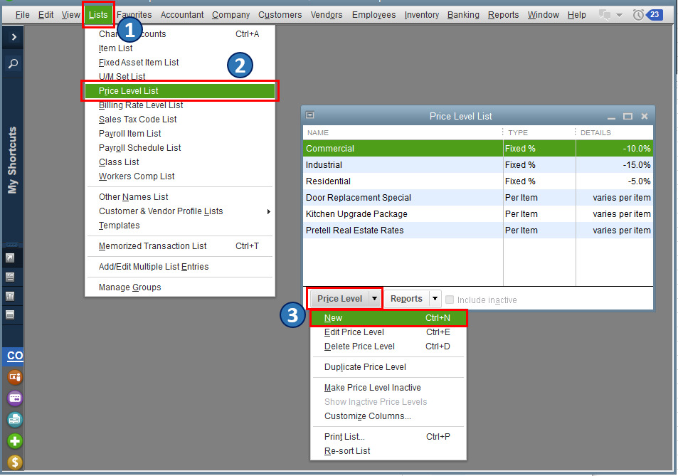678x476 pixels.
Task: Choose Print List...
Action: (388, 437)
